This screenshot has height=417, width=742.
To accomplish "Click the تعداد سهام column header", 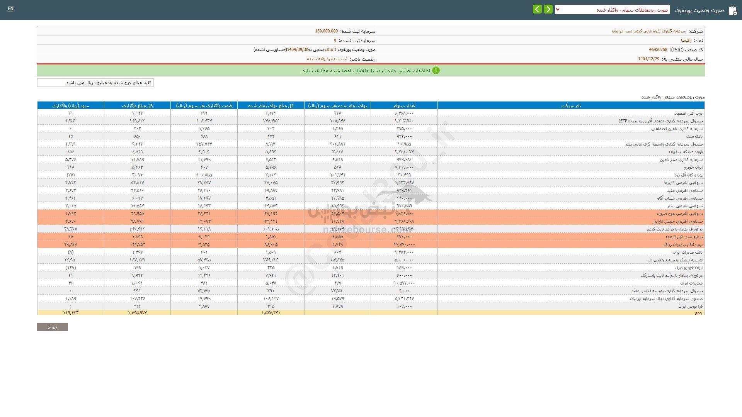I will click(x=404, y=106).
